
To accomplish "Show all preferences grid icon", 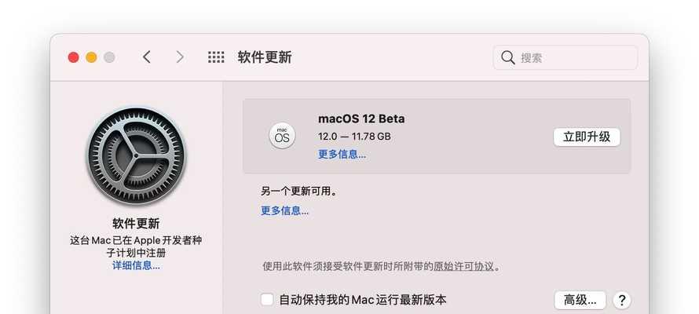I will (216, 57).
